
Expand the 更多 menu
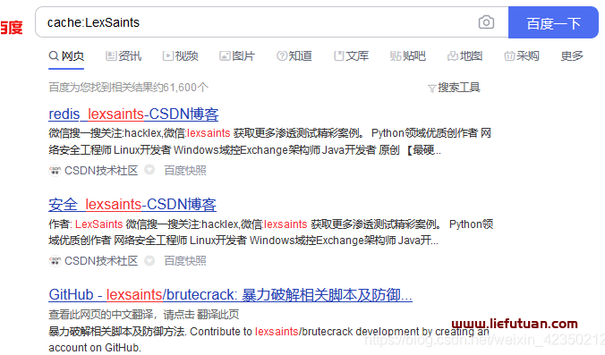(x=572, y=56)
